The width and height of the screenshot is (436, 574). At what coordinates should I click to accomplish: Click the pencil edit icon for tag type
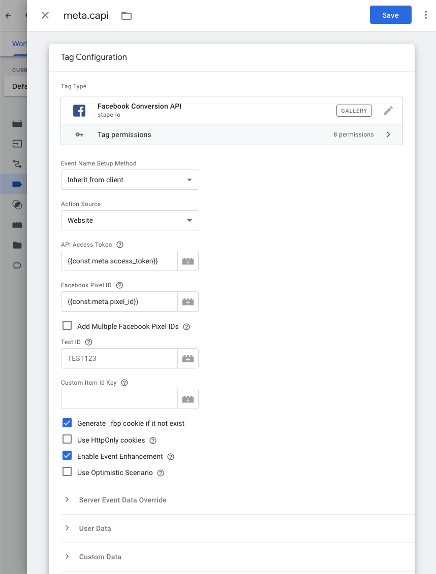[388, 111]
